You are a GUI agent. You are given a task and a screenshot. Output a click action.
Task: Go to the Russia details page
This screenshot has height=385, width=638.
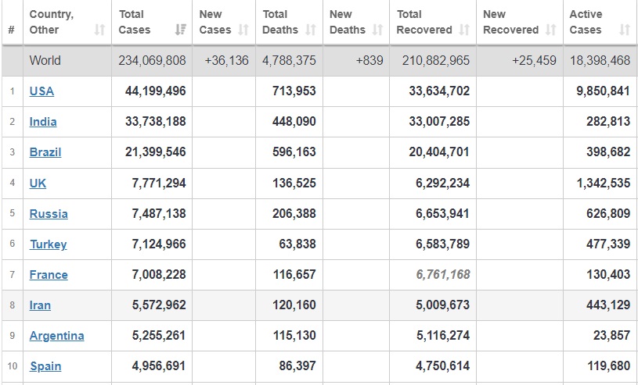[49, 214]
